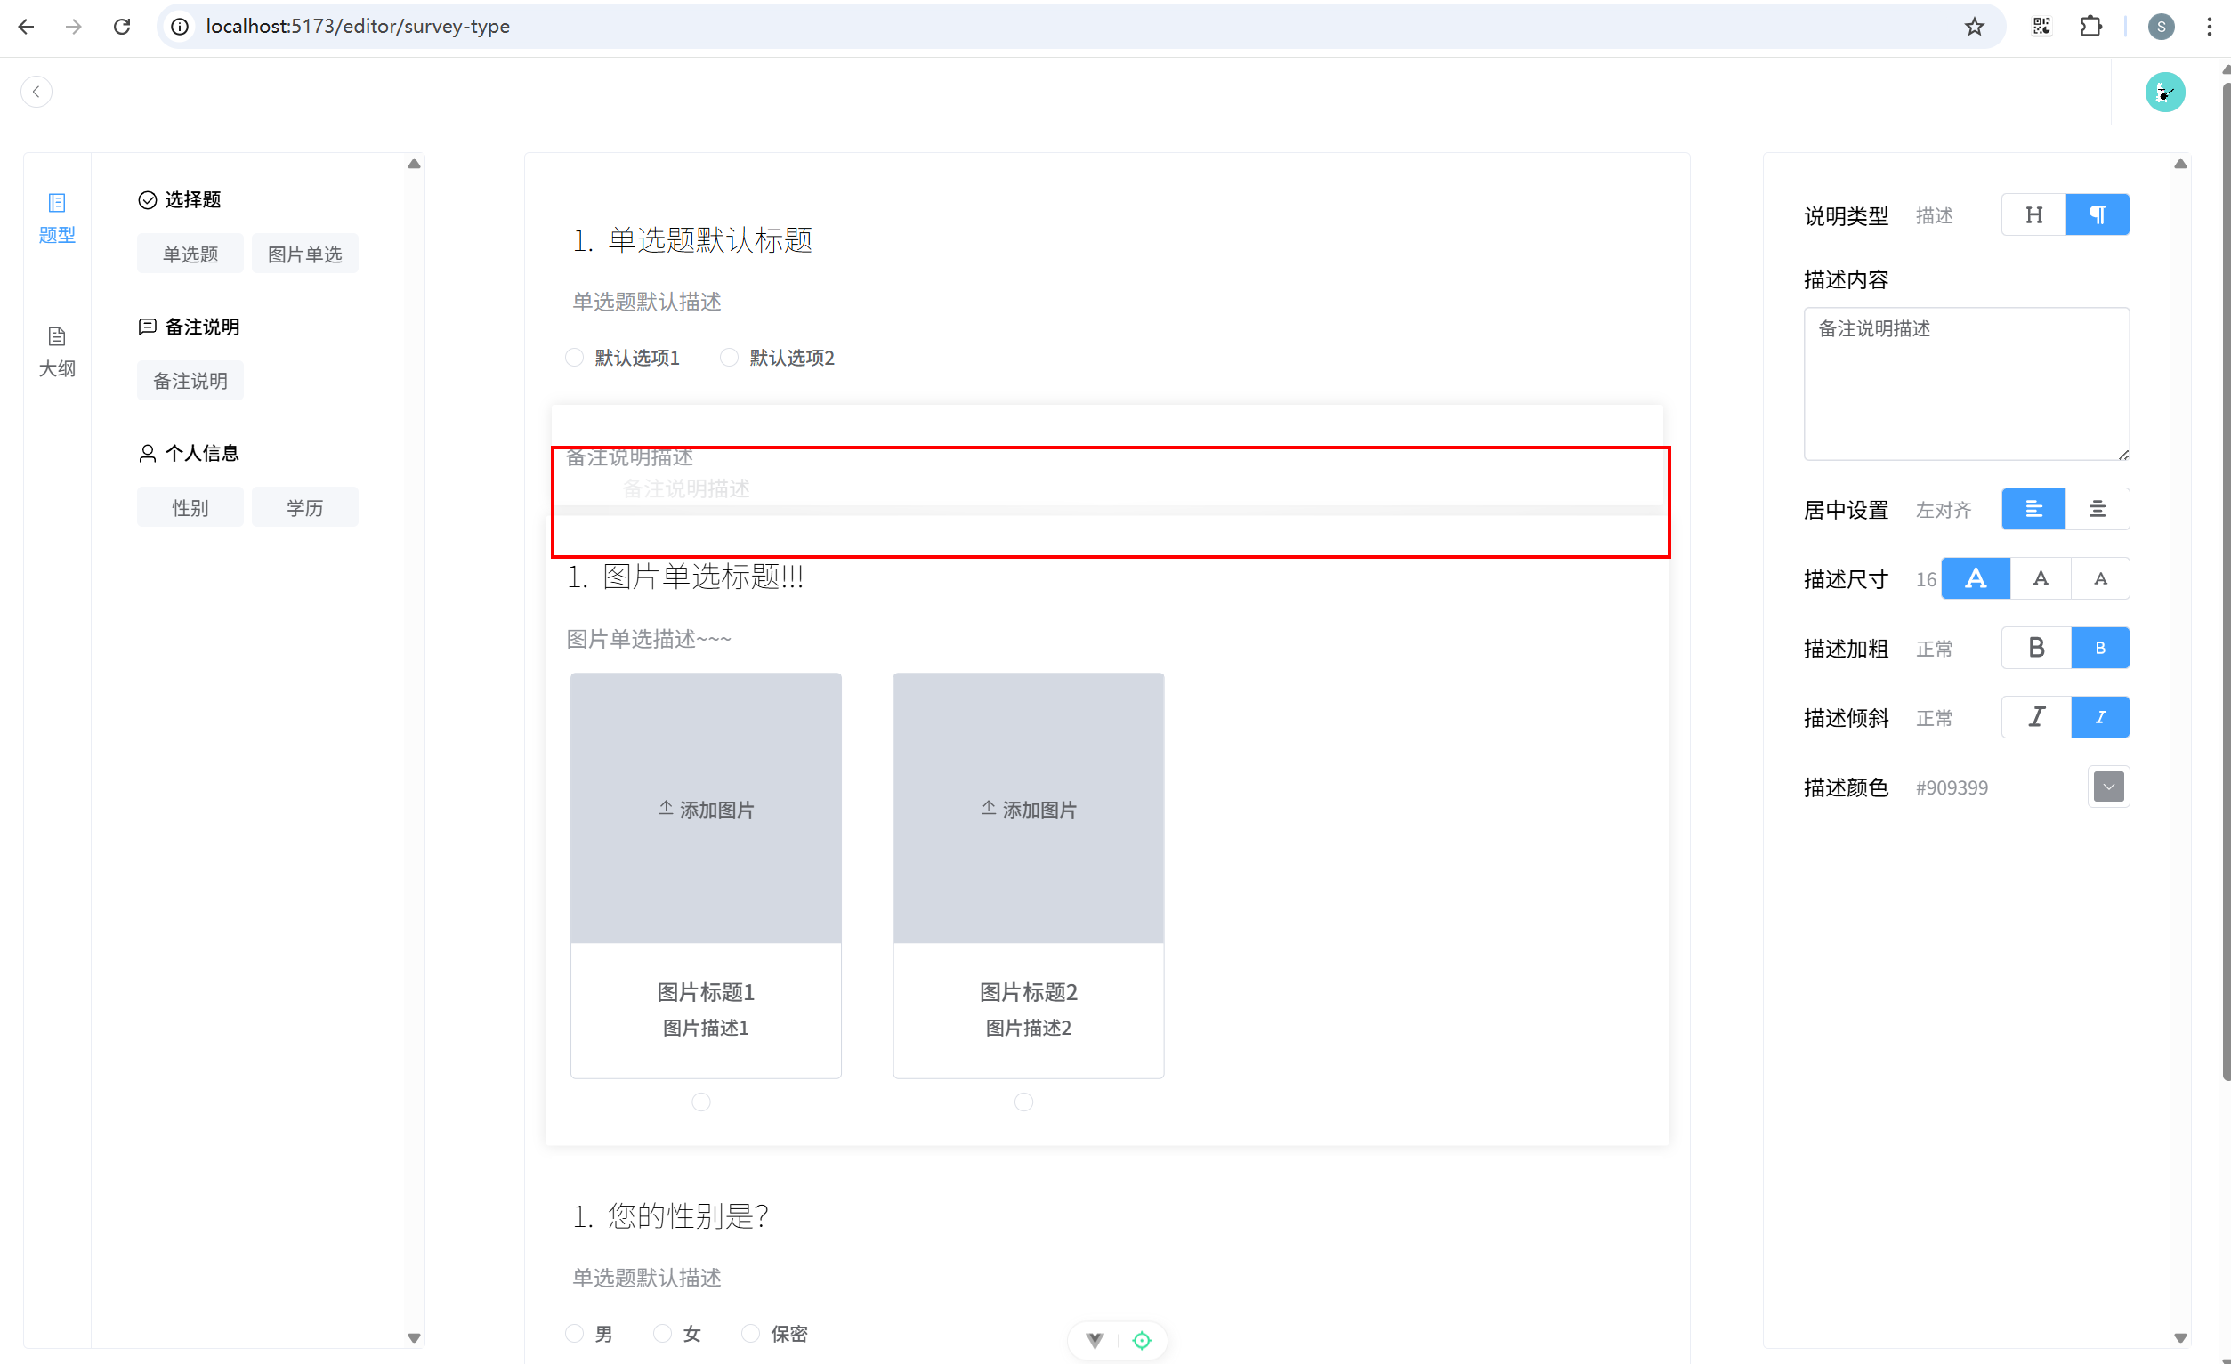This screenshot has width=2231, height=1364.
Task: Add a 学历 question component
Action: (304, 508)
